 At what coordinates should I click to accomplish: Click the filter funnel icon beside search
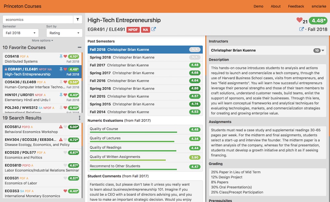78,20
